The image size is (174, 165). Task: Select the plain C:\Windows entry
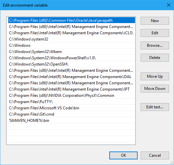(71, 45)
